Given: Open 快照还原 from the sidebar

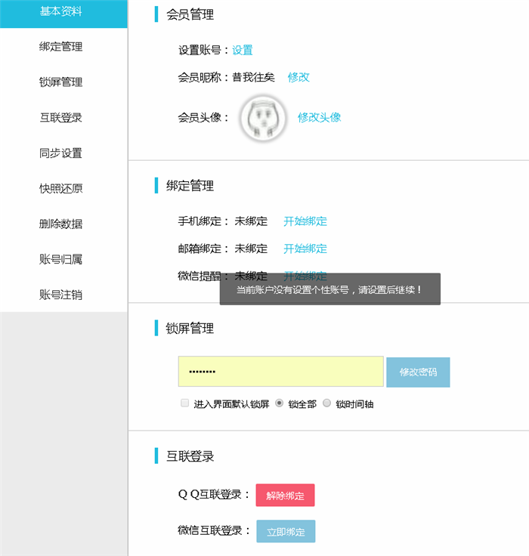Looking at the screenshot, I should 61,189.
